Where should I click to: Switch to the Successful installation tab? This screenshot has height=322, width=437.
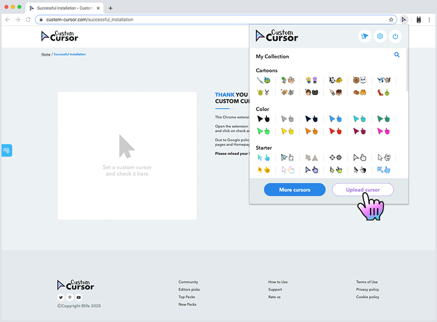62,8
